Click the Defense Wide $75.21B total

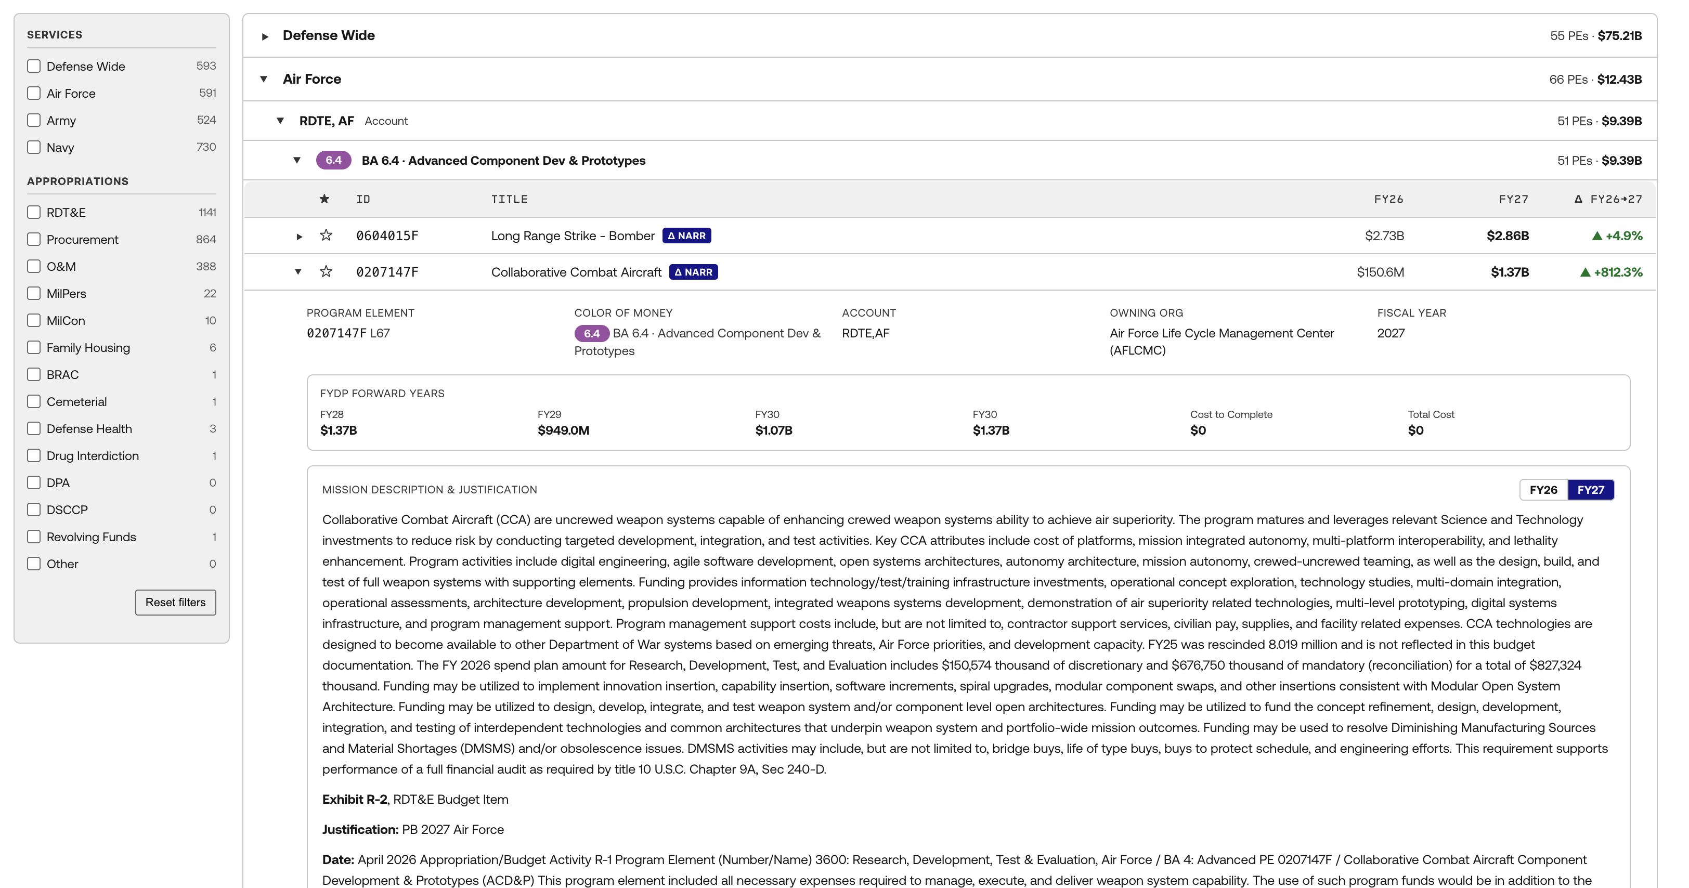pyautogui.click(x=1619, y=35)
